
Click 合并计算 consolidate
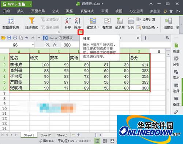pos(146,19)
